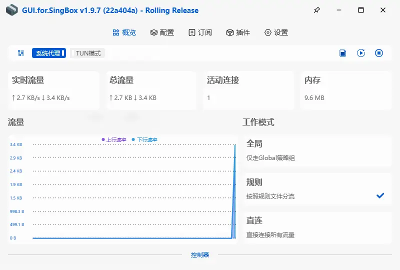Open the 插件 plugins tab
Viewport: 400px width, 270px height.
(x=238, y=32)
